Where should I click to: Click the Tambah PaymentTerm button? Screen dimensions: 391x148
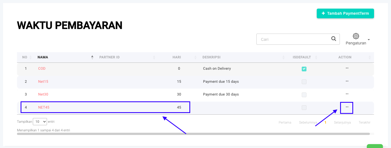pyautogui.click(x=345, y=13)
